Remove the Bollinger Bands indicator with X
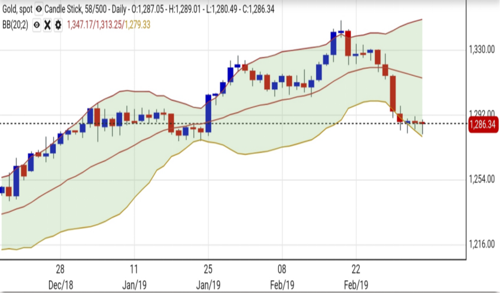Image resolution: width=501 pixels, height=294 pixels. point(47,25)
